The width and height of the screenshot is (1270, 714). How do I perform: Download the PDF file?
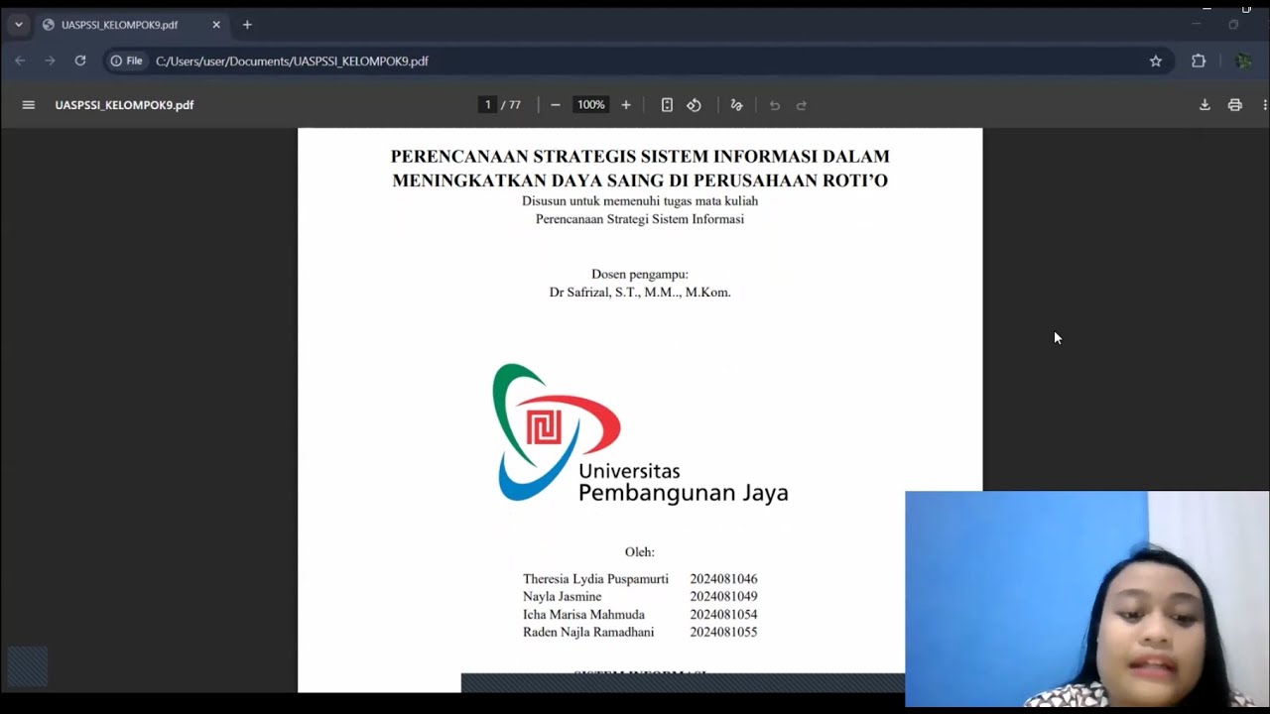pos(1205,105)
